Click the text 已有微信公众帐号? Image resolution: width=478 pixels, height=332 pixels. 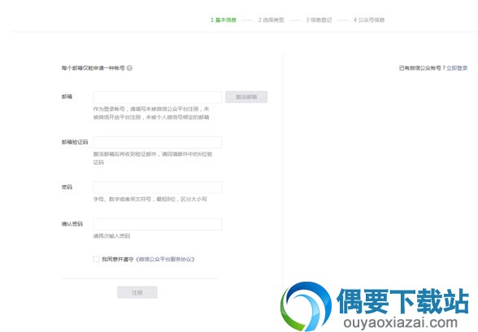(x=422, y=68)
